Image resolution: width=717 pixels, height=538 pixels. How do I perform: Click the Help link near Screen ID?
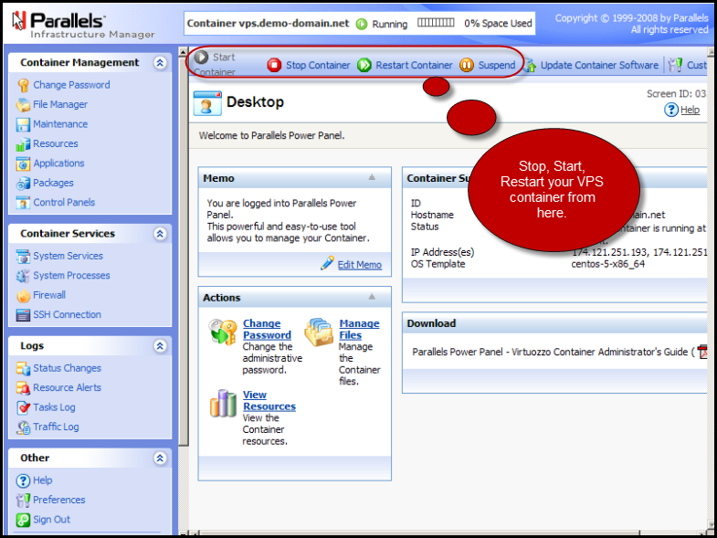click(690, 110)
